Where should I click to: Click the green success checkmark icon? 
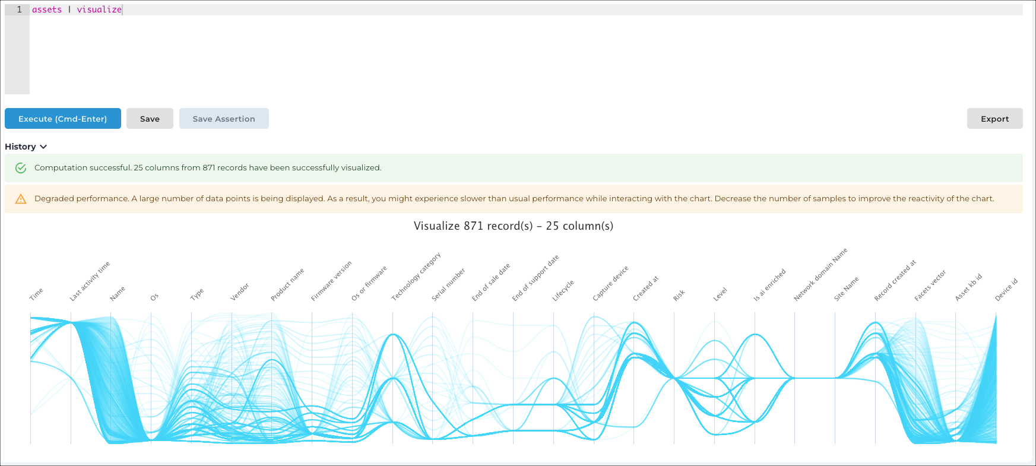point(21,168)
